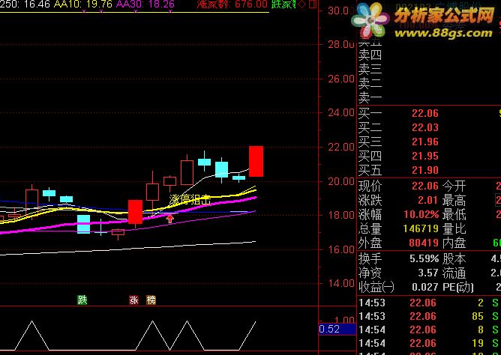Click the 24.00 price axis label
This screenshot has width=501, height=355.
pyautogui.click(x=341, y=112)
